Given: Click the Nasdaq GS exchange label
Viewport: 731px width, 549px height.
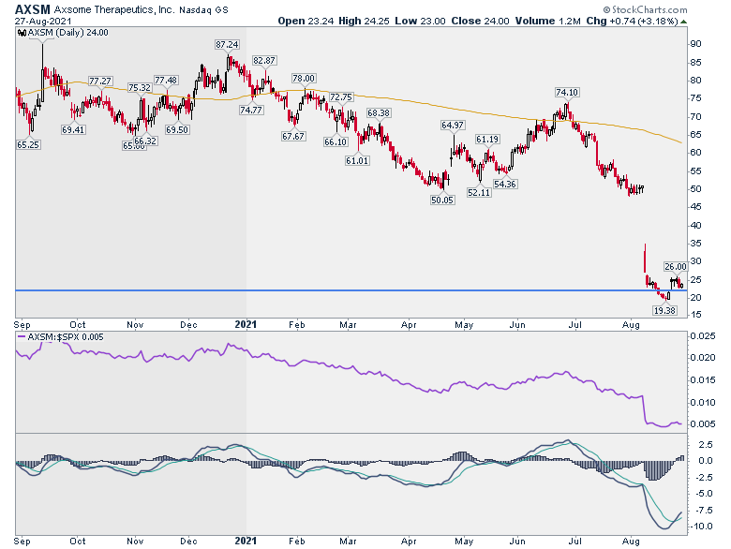Looking at the screenshot, I should (203, 9).
